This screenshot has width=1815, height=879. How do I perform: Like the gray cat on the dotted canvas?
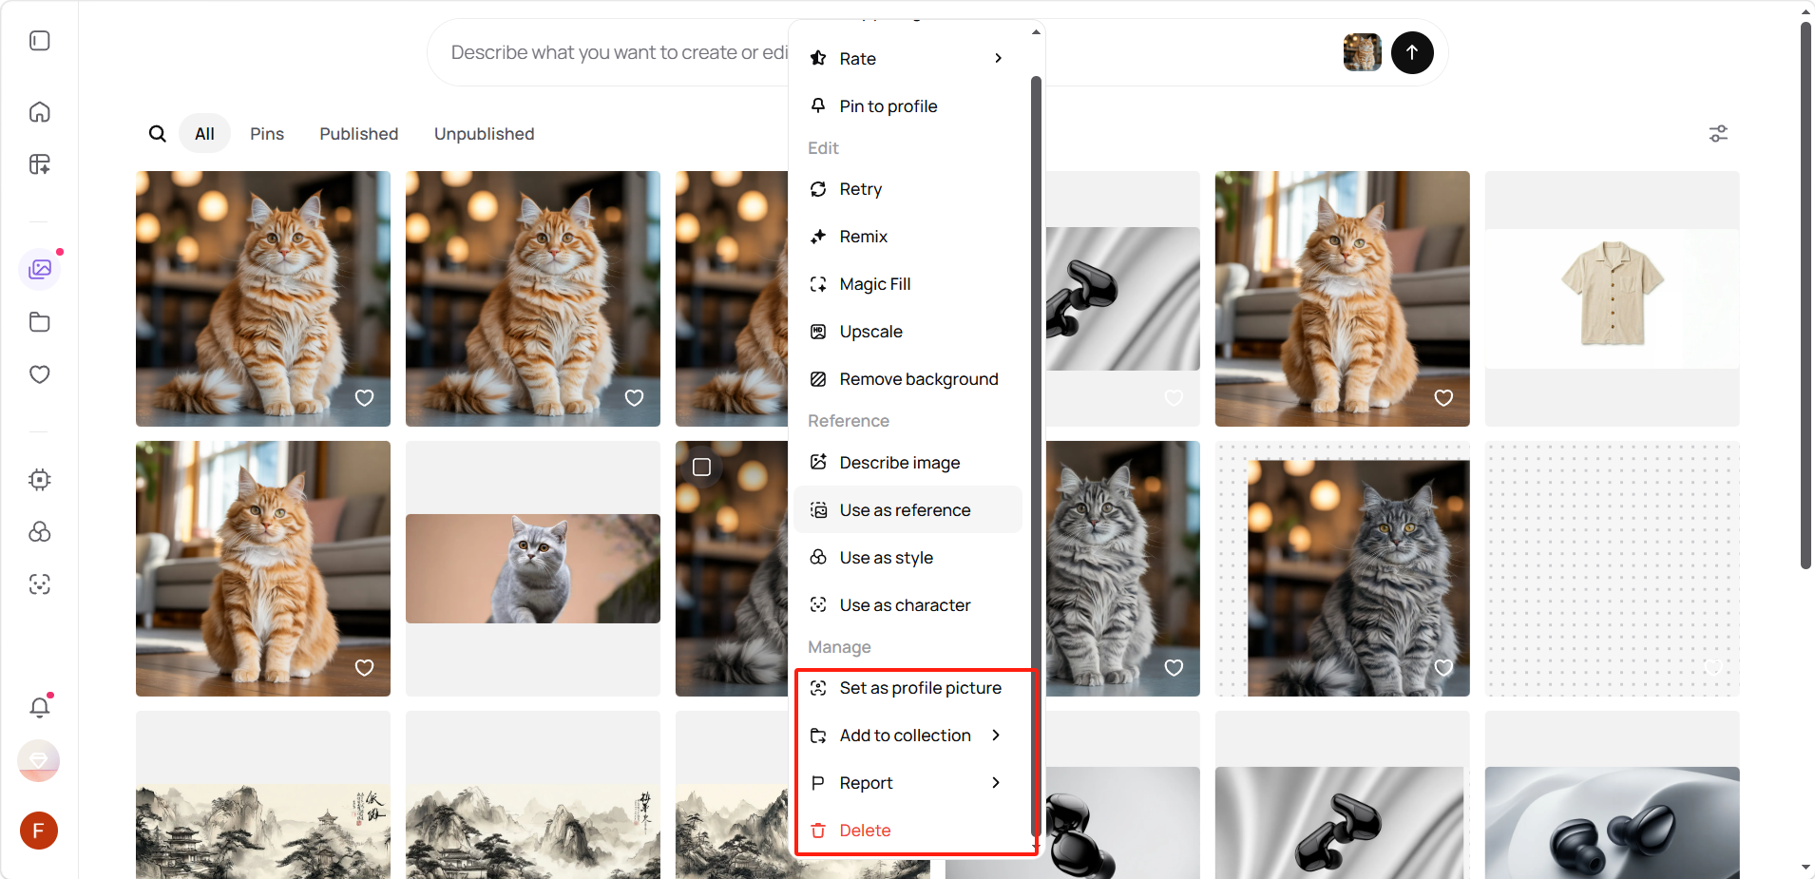pos(1444,668)
